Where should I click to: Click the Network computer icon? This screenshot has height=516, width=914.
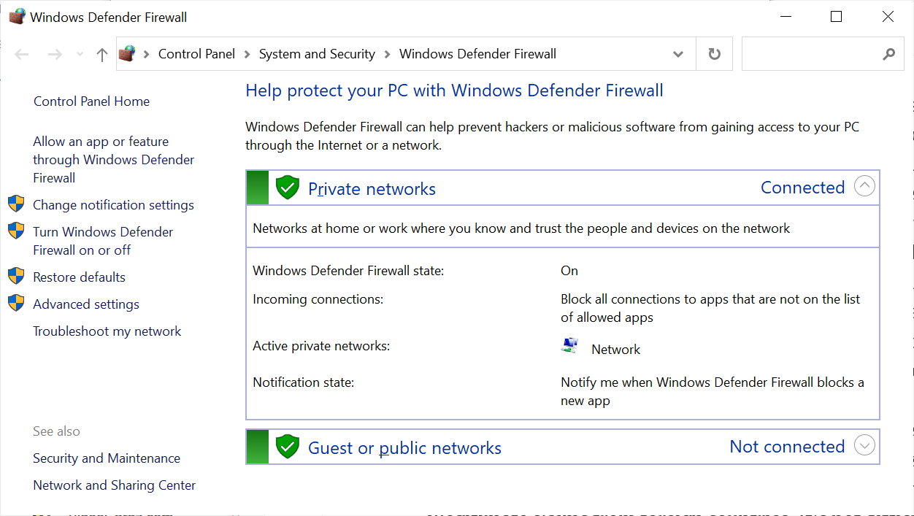tap(570, 346)
